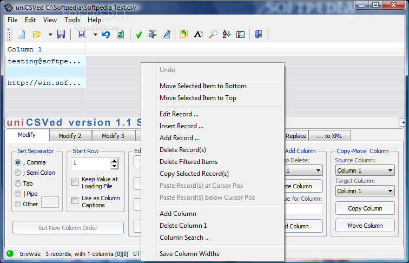
Task: Choose Delete Filtered Items
Action: click(x=220, y=162)
